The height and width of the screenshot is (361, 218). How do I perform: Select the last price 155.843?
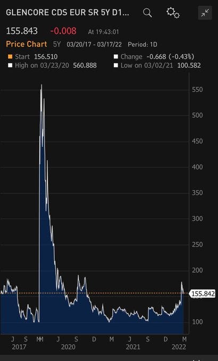point(22,31)
